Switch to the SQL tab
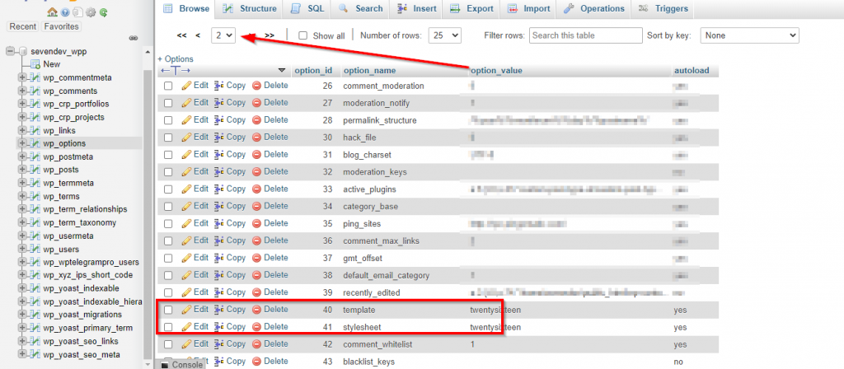The image size is (844, 369). point(307,8)
